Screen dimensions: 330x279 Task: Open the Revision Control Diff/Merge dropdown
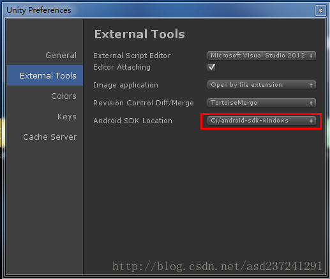point(262,103)
